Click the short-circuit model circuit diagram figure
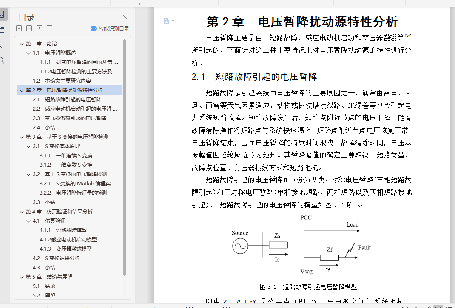 pos(301,245)
